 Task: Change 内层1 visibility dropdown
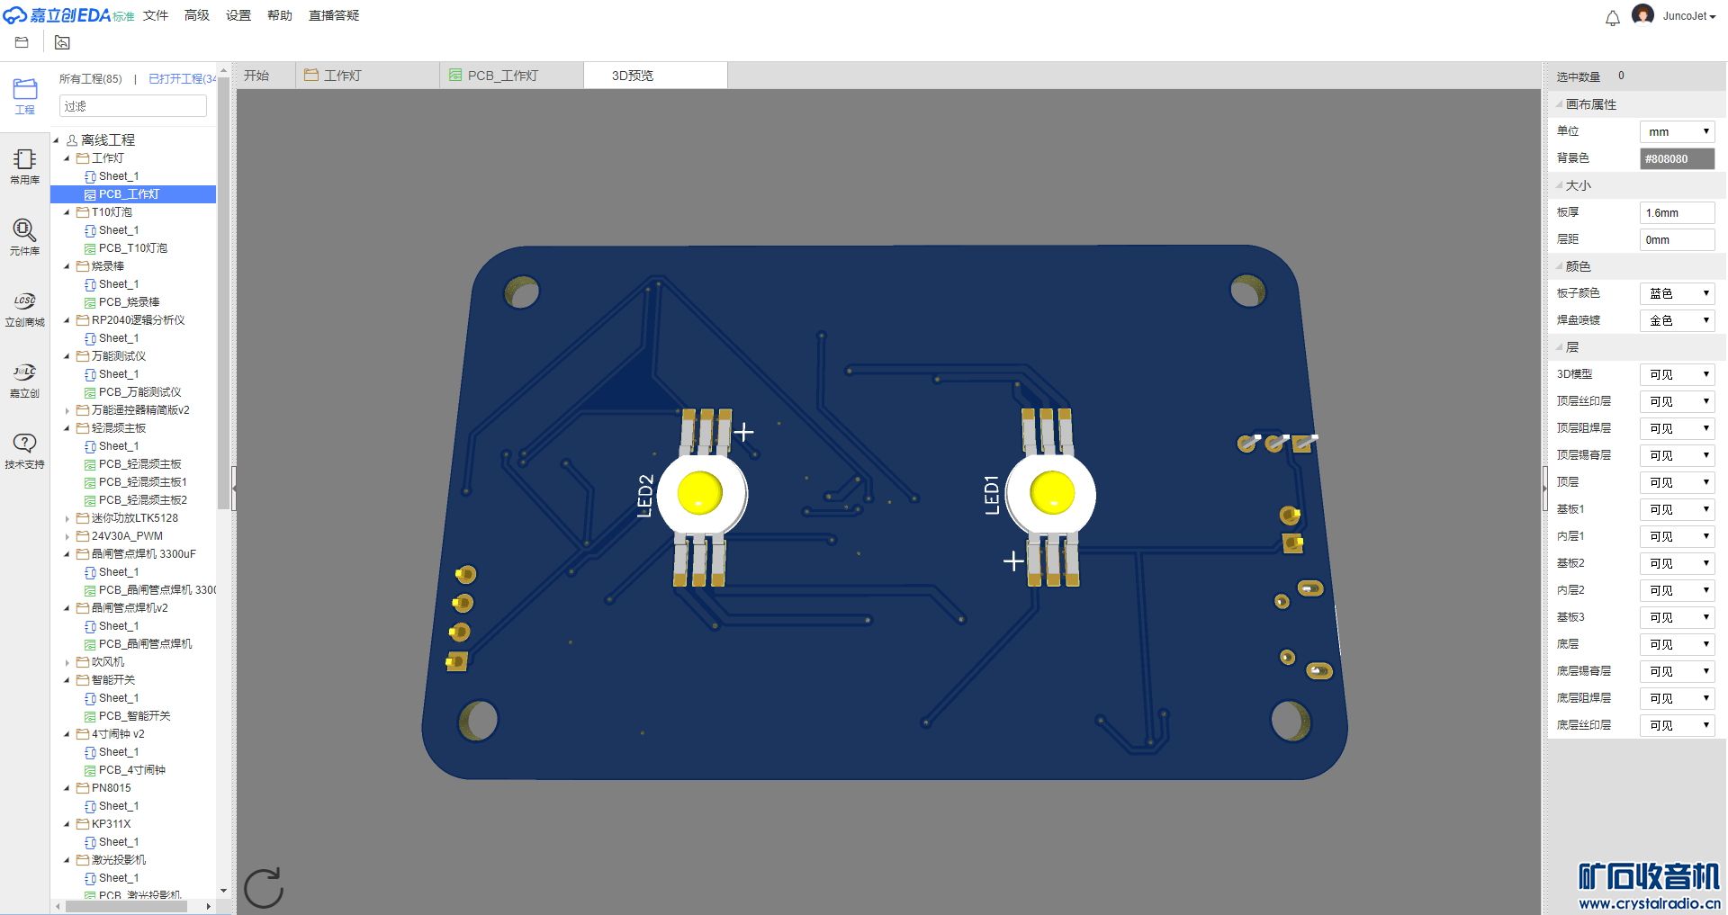pyautogui.click(x=1677, y=536)
